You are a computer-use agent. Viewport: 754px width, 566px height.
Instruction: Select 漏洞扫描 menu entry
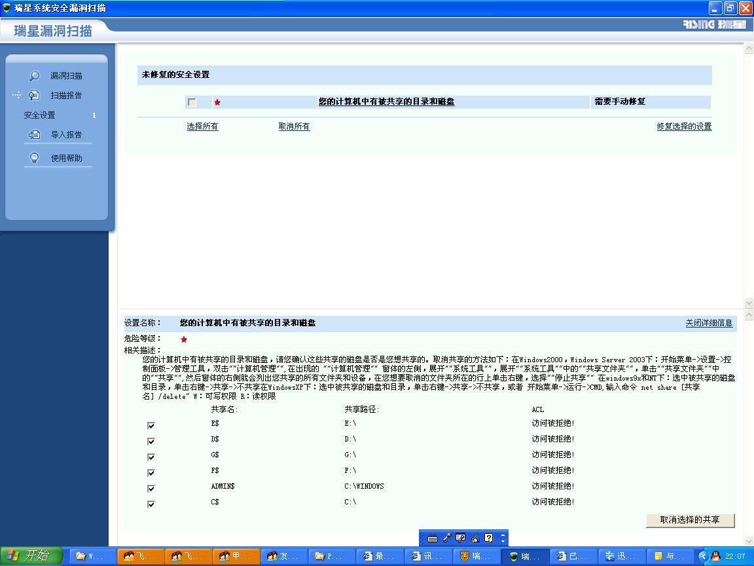[x=66, y=76]
